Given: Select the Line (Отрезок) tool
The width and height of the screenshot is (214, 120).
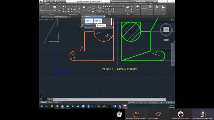Looking at the screenshot, I should pos(42,8).
